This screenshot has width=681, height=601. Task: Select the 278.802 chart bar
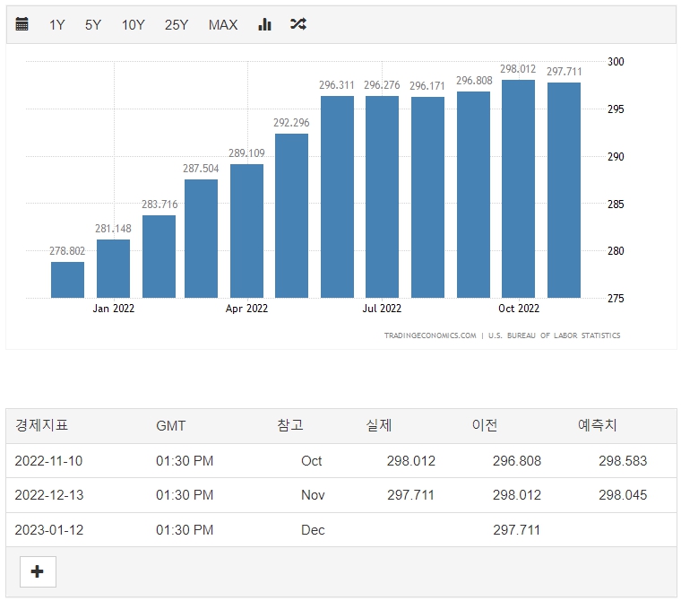67,280
